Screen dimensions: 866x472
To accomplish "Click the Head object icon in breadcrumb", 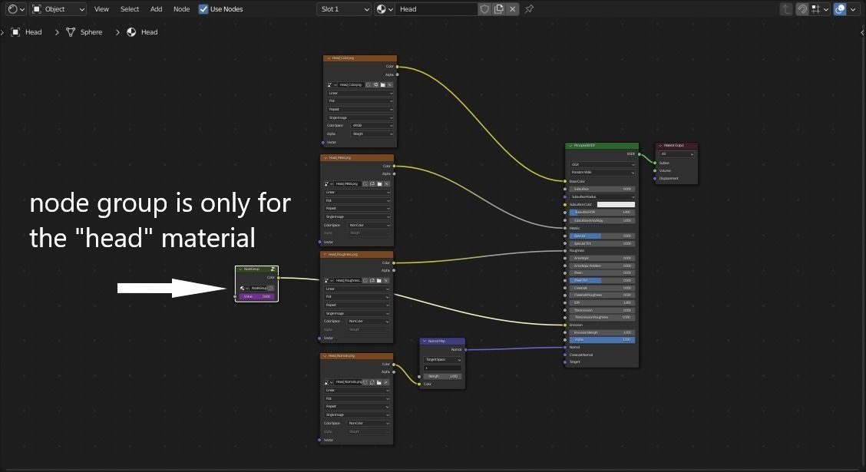I will [15, 32].
